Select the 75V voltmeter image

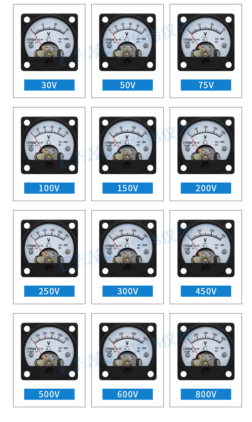click(206, 42)
